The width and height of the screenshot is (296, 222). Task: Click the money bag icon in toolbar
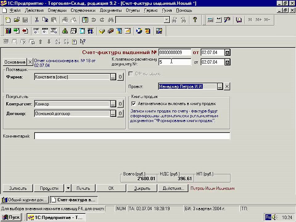65,31
